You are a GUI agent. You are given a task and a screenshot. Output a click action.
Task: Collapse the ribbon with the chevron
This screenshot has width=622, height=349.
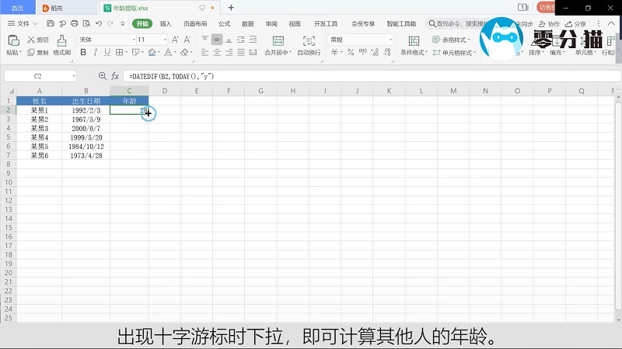(611, 24)
